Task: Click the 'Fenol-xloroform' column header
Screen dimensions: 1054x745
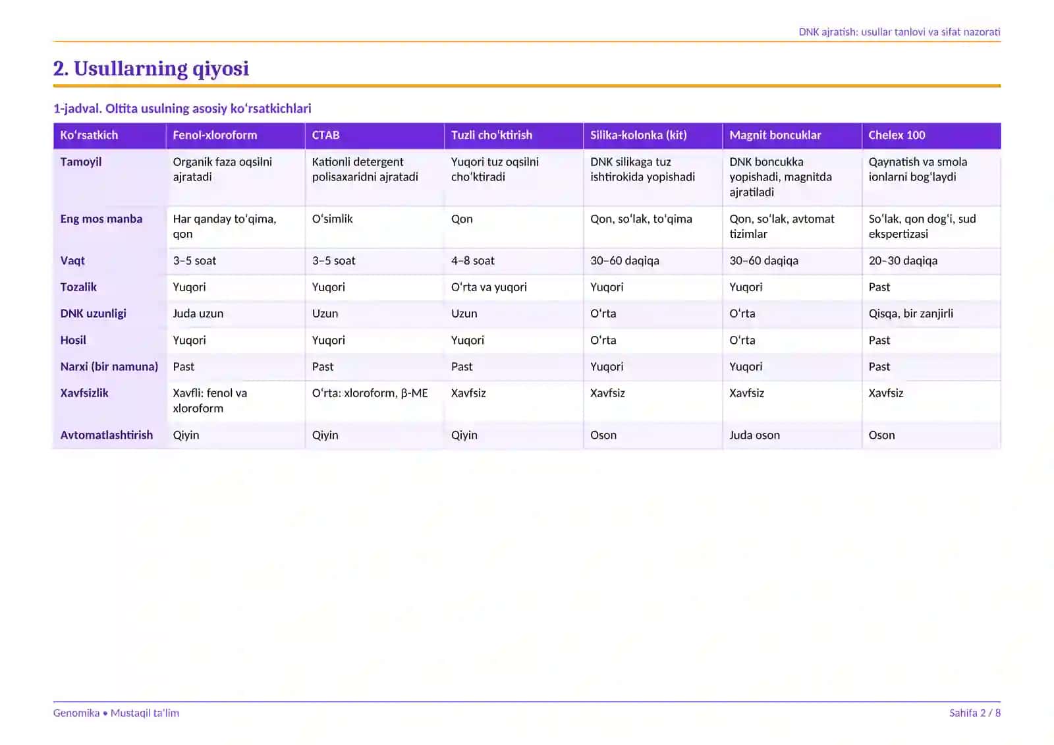Action: 215,135
